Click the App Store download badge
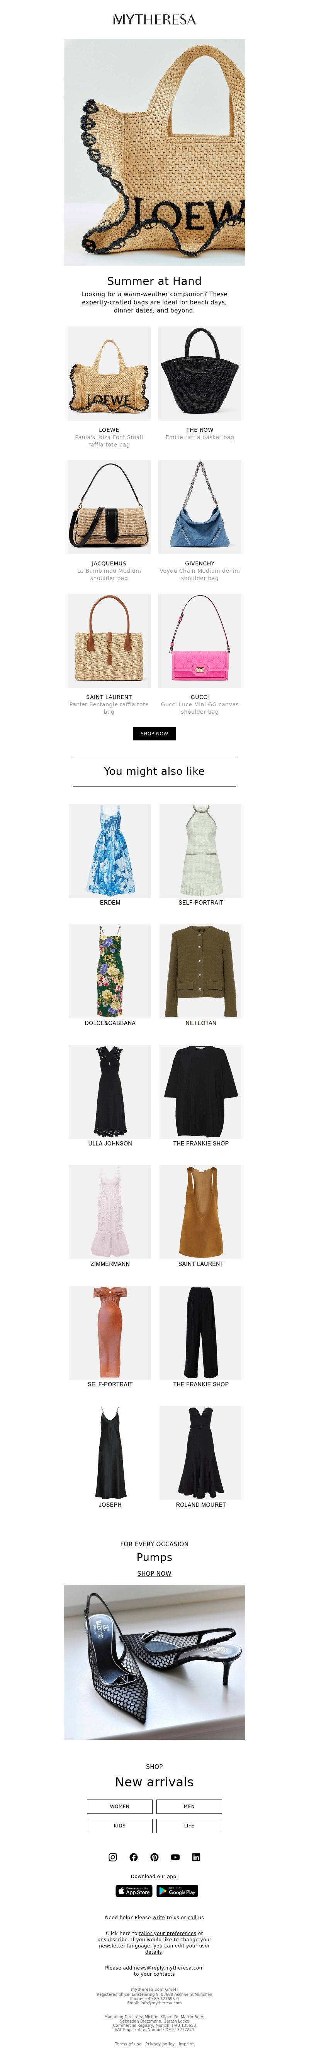 [x=134, y=1891]
